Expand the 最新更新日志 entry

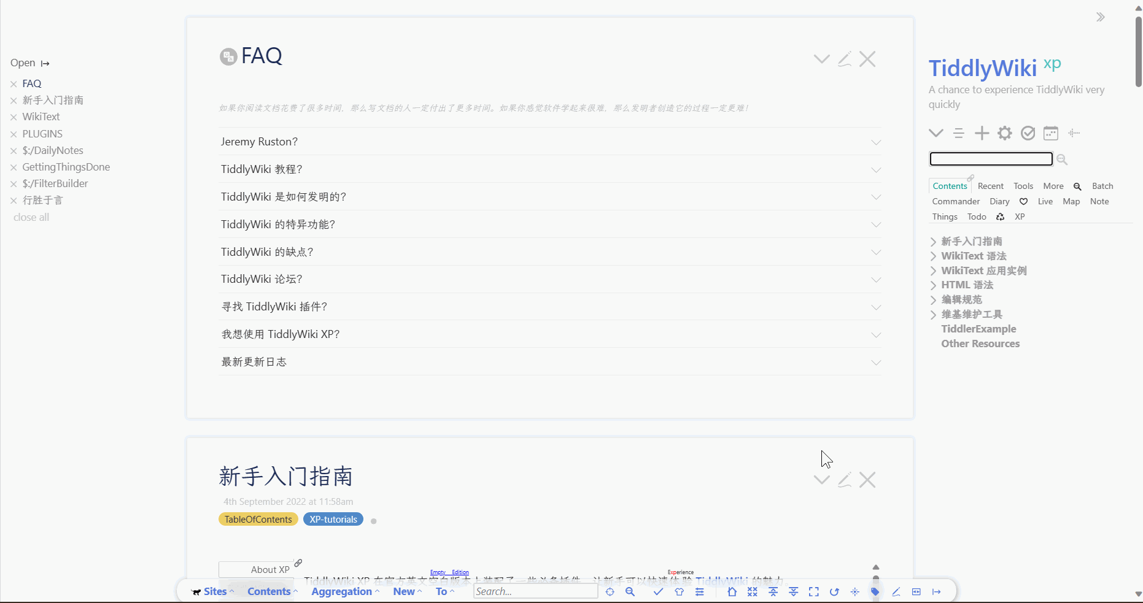click(x=550, y=362)
